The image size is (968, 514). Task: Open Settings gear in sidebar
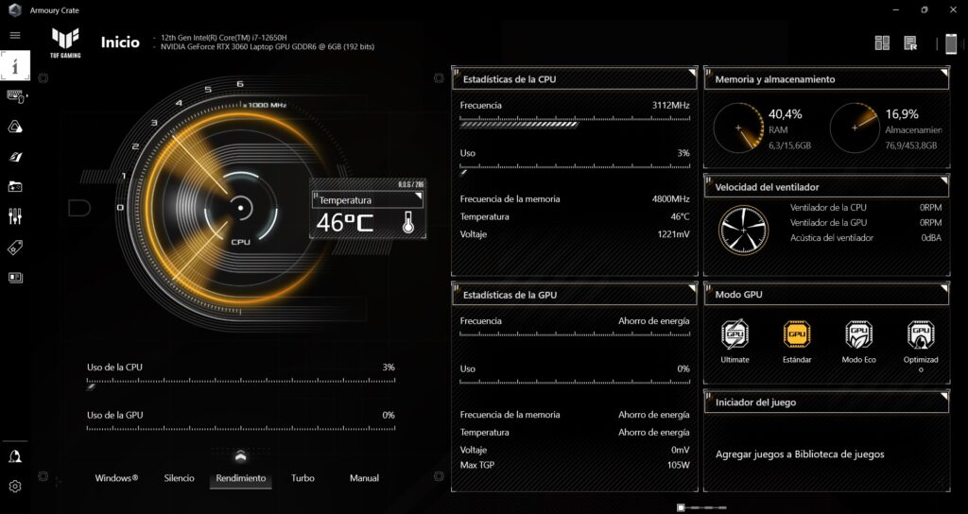pos(15,487)
